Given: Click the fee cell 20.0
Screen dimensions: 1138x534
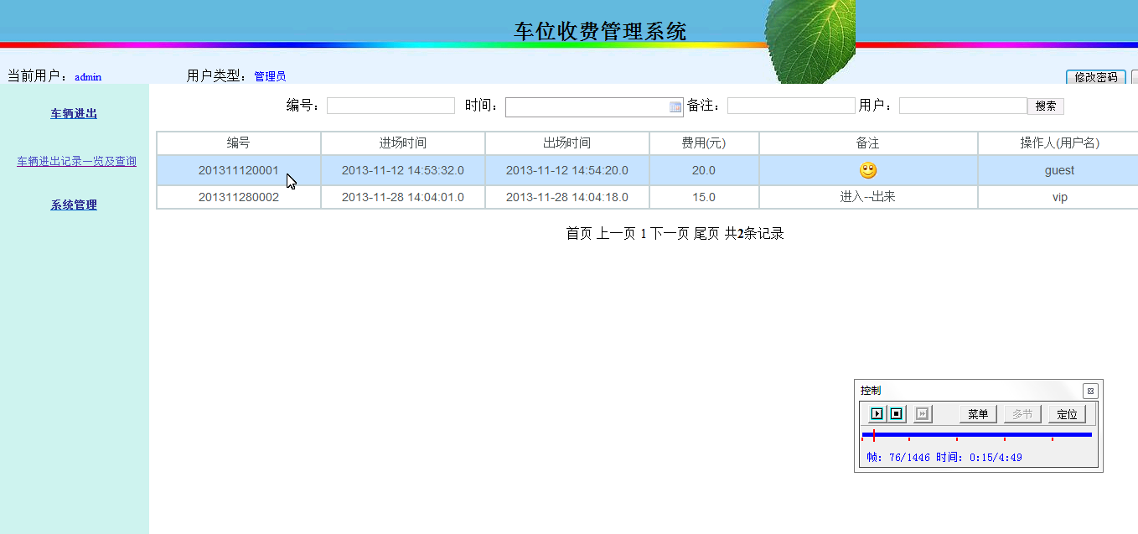Looking at the screenshot, I should point(704,170).
